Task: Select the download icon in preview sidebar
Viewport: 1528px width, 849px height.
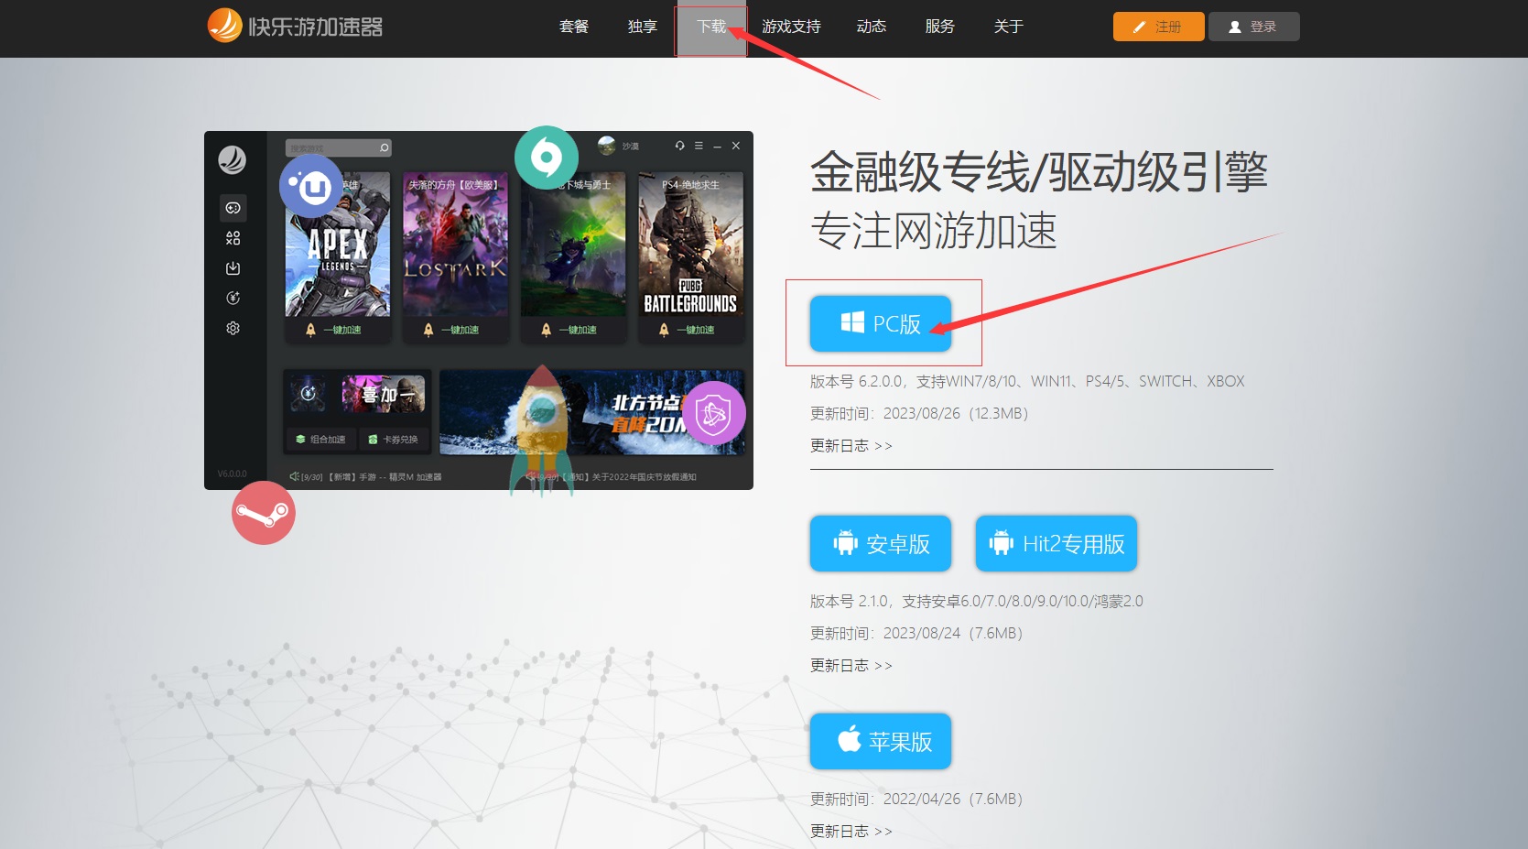Action: [233, 268]
